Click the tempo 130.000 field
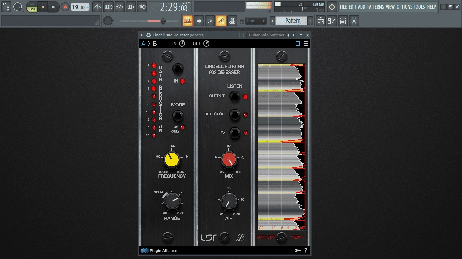The width and height of the screenshot is (462, 259). (x=80, y=7)
